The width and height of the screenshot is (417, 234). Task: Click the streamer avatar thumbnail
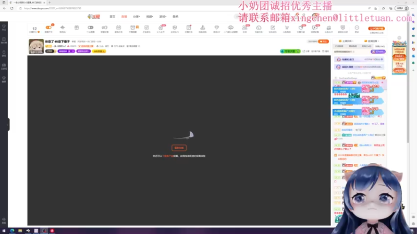coord(36,46)
